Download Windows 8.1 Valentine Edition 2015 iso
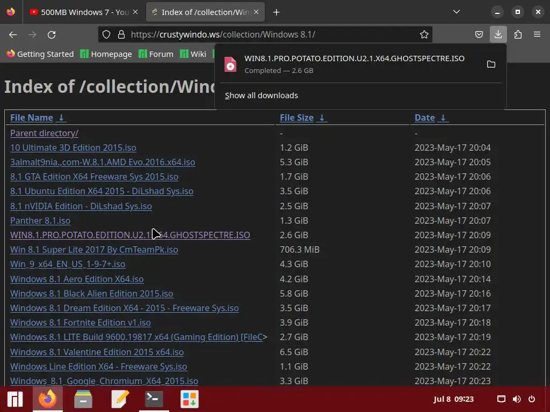The height and width of the screenshot is (412, 550). coord(97,352)
